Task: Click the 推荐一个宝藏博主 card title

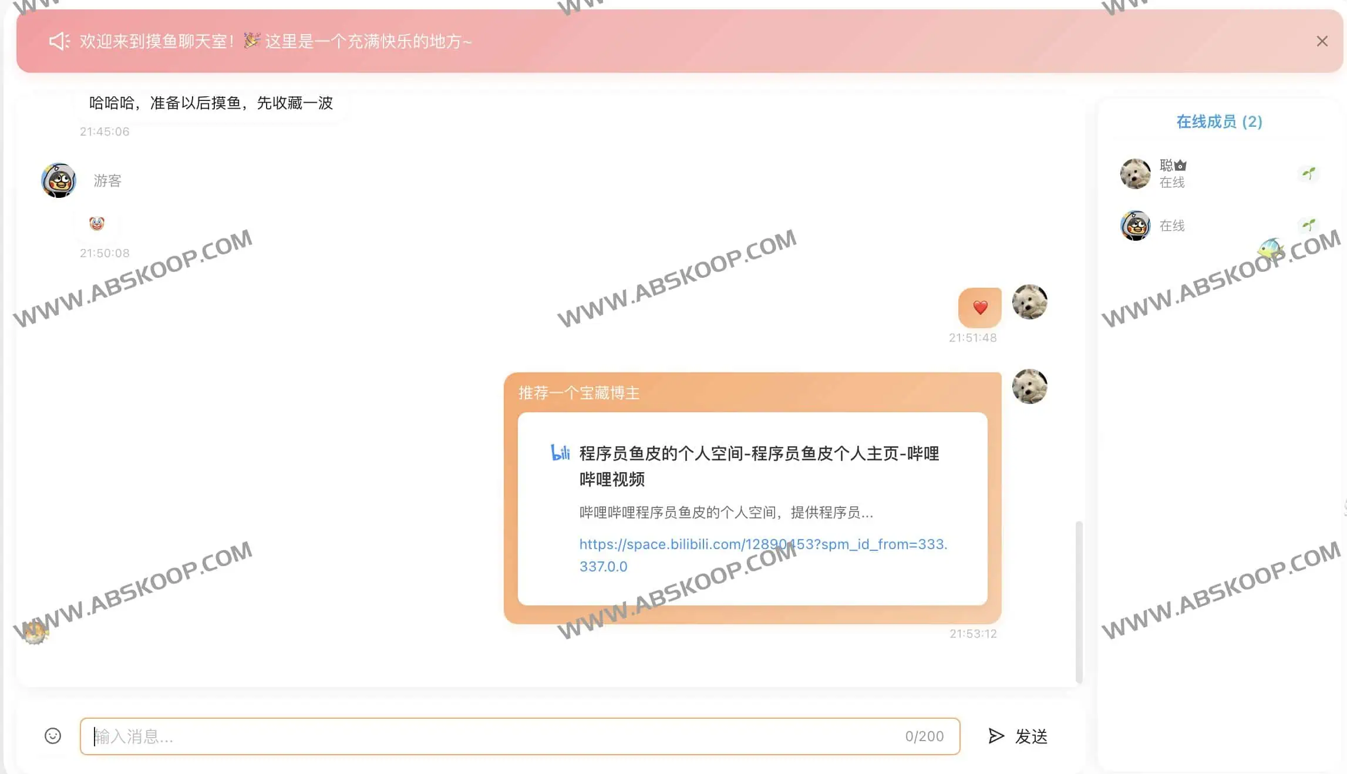Action: tap(578, 392)
